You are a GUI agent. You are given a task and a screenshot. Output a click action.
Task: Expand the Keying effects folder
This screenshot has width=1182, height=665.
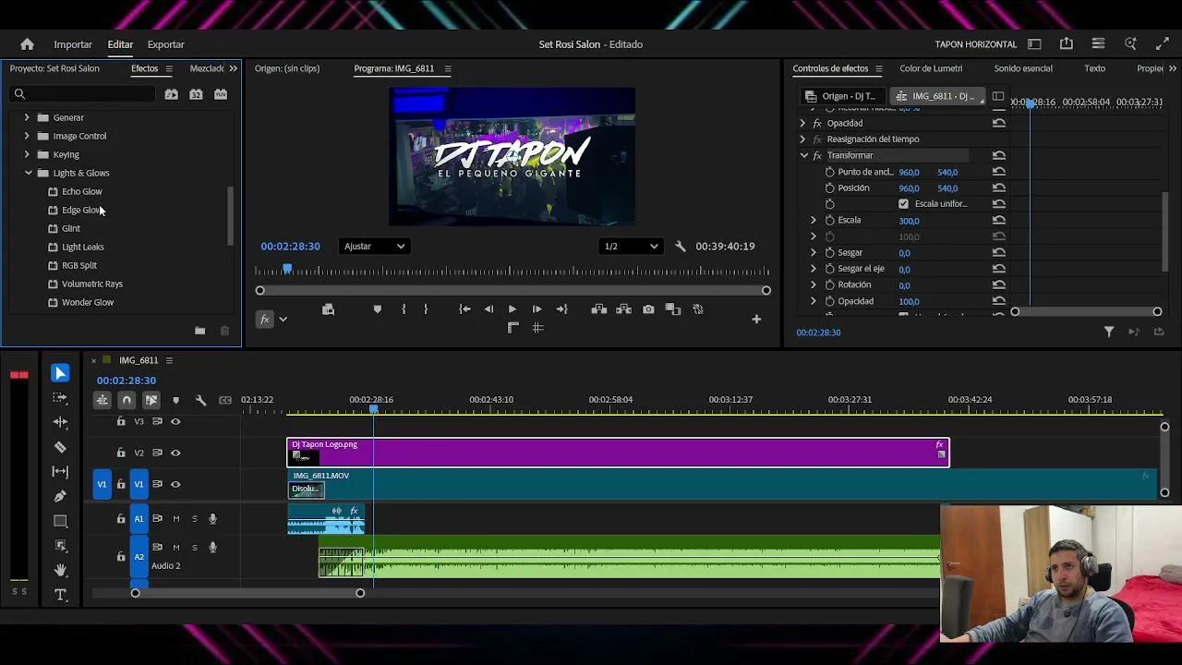(x=27, y=155)
